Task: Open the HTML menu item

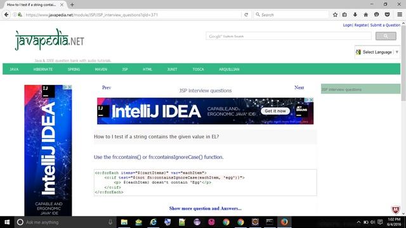Action: 147,69
